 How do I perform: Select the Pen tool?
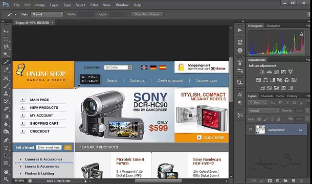click(6, 140)
